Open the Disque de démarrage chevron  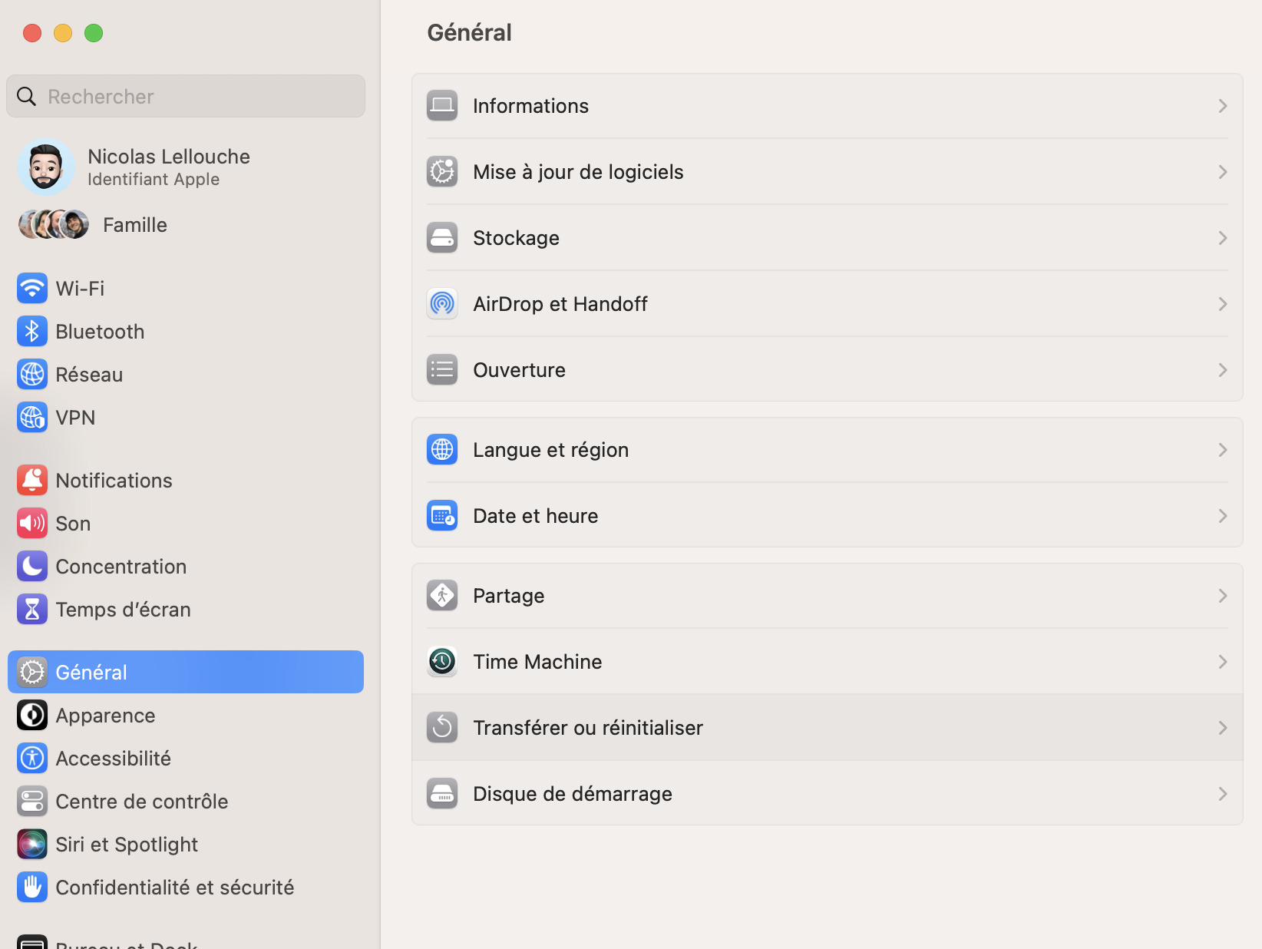[x=1223, y=794]
